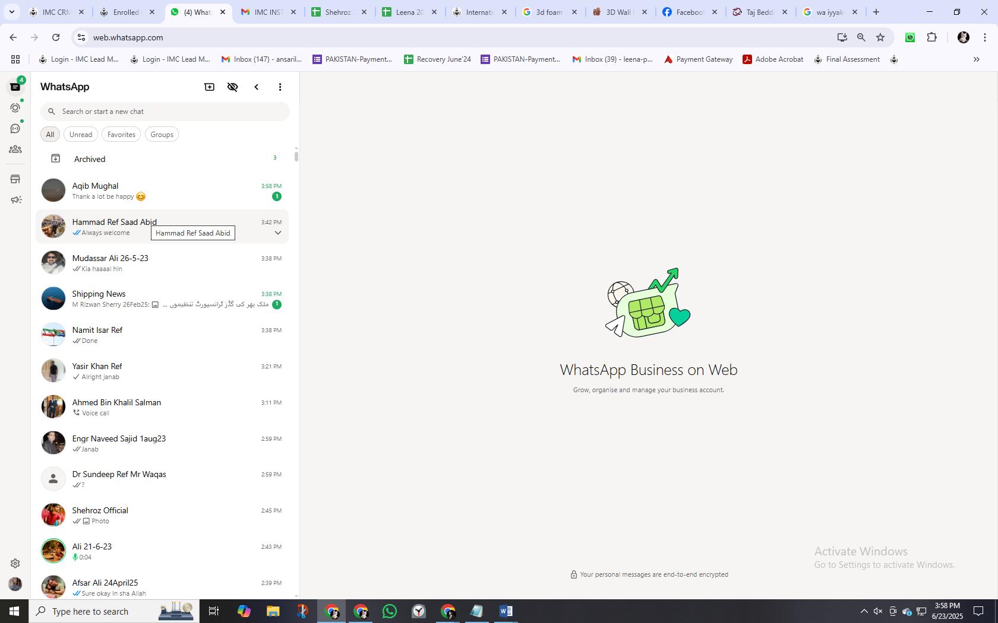
Task: Open the WhatsApp three-dot menu
Action: click(x=280, y=87)
